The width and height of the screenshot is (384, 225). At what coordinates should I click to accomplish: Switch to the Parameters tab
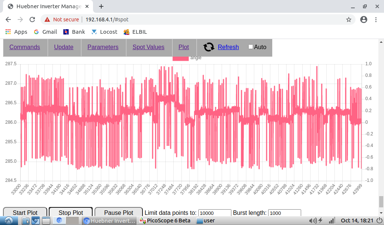[x=103, y=47]
